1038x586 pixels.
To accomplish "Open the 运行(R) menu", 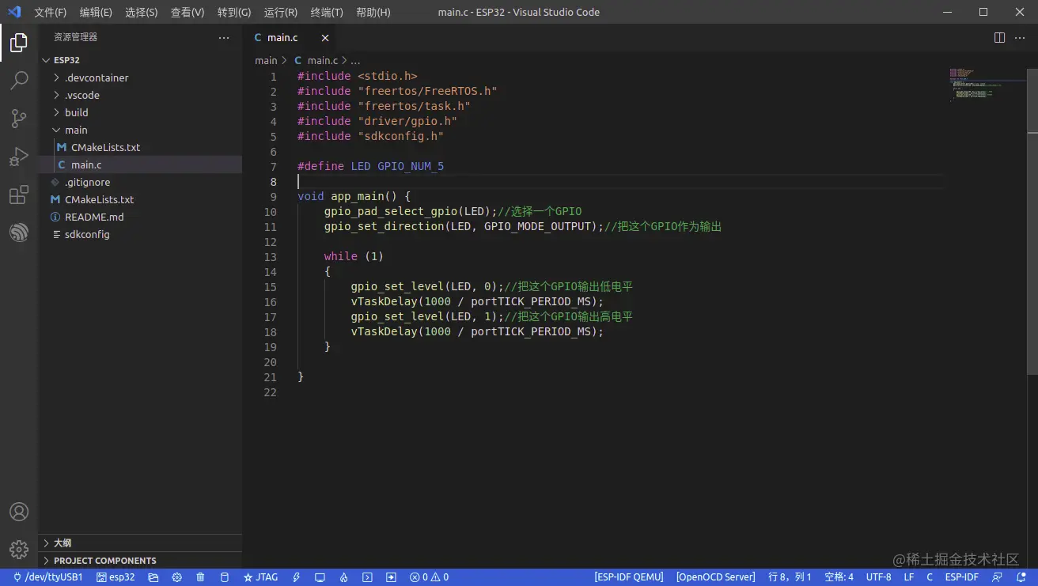I will (x=281, y=12).
